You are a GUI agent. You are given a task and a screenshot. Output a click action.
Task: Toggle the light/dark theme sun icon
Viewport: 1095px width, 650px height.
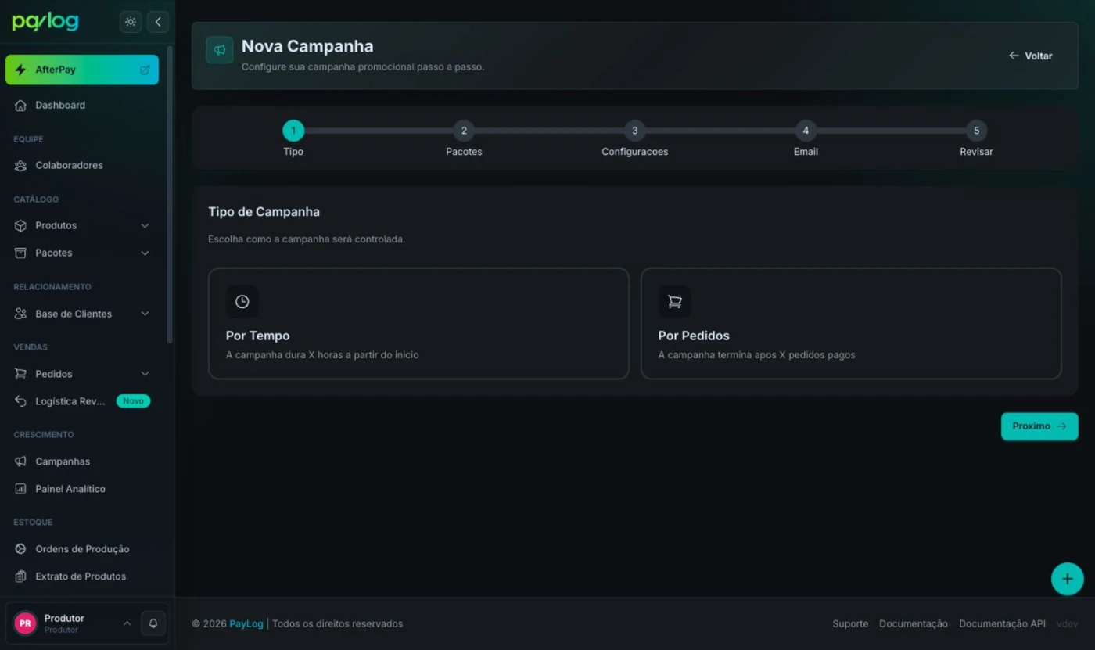point(131,22)
